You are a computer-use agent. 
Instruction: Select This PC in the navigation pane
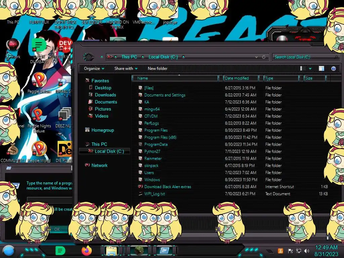pos(99,144)
